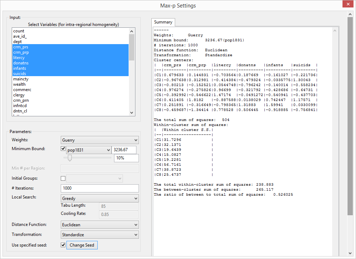Click the variable list scroll-down arrow
The image size is (356, 259).
131,112
